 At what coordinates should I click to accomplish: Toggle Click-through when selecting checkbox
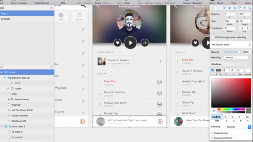213,37
